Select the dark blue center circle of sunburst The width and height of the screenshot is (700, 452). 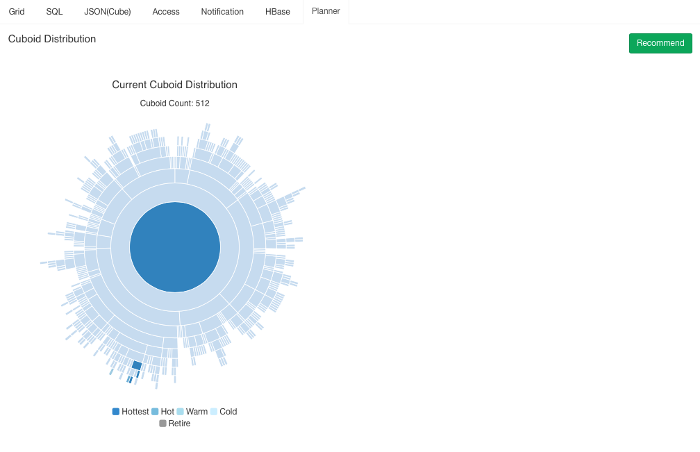point(175,247)
